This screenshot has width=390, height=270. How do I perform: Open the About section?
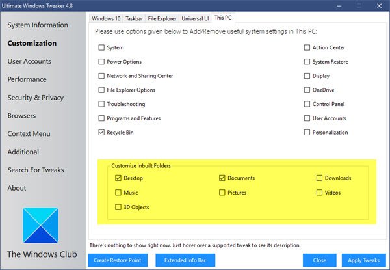pyautogui.click(x=17, y=188)
